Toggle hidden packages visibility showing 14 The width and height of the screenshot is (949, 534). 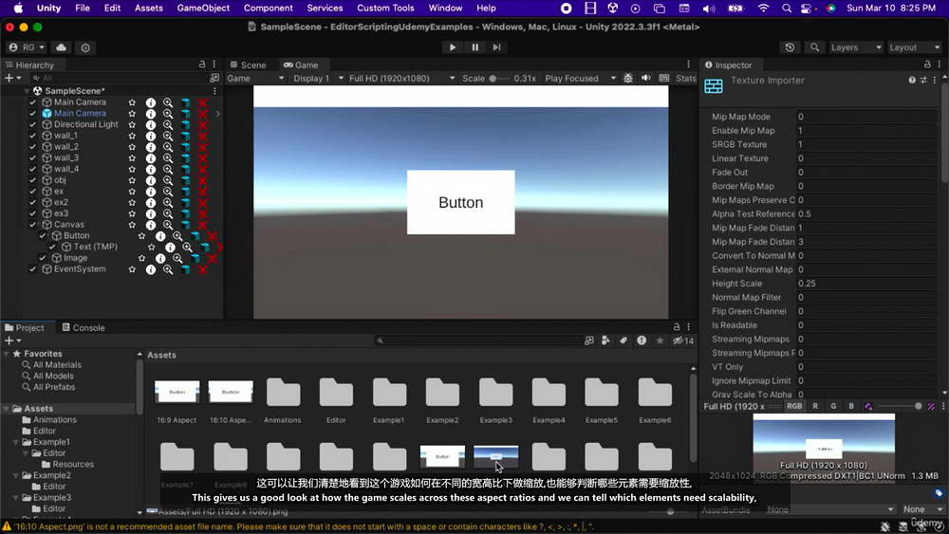tap(684, 341)
